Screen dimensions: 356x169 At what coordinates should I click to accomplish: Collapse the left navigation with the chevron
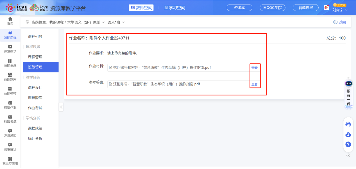61,107
